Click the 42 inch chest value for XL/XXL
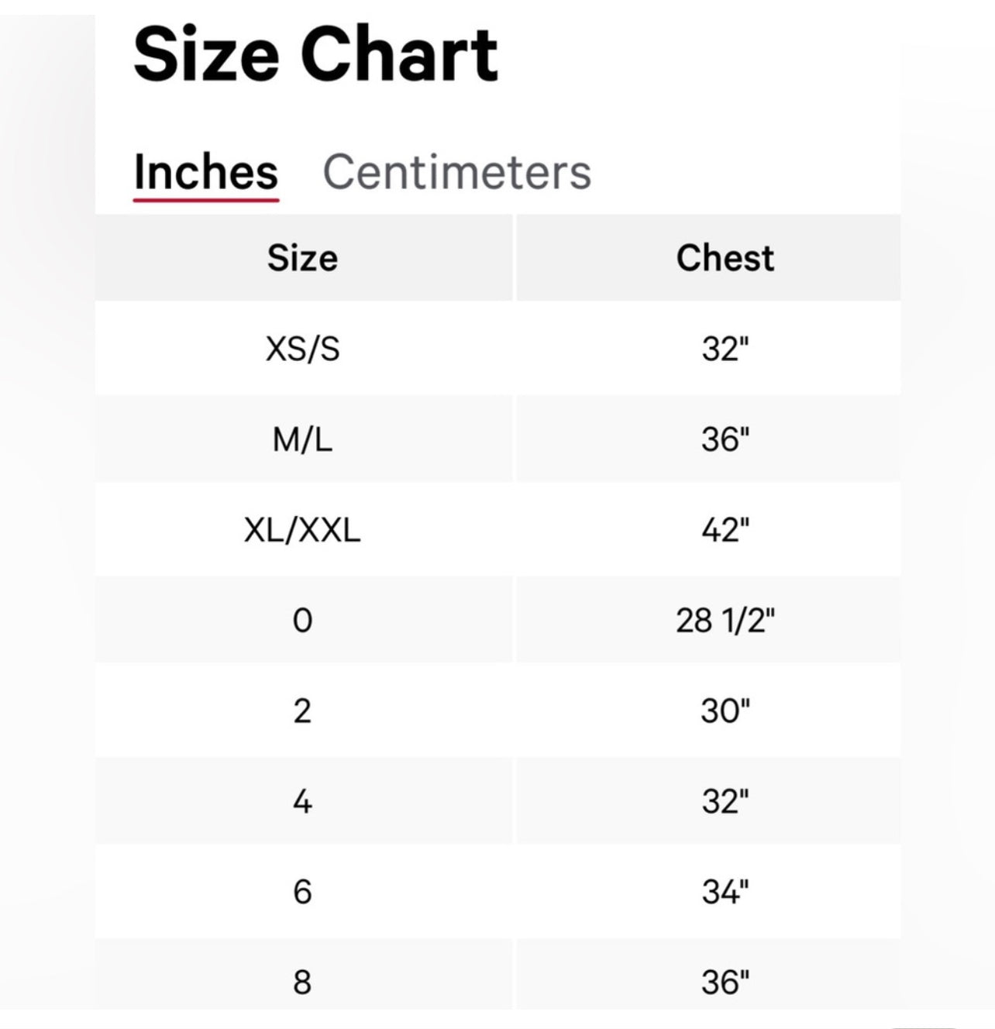This screenshot has height=1029, width=995. [x=724, y=528]
